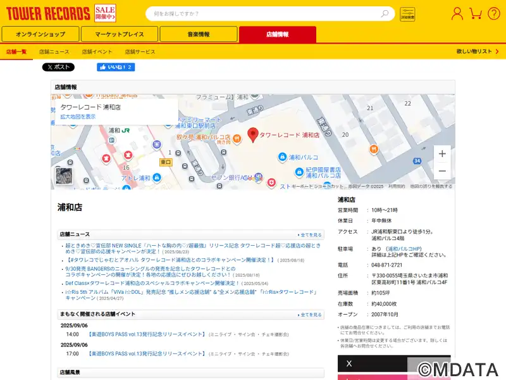
Task: Open 9/30発売 BANGERS news link
Action: 151,272
